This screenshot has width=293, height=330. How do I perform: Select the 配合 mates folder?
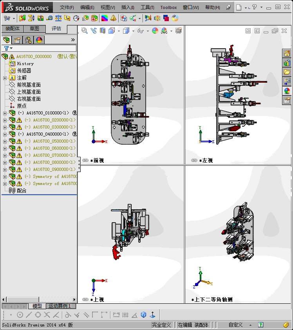tap(22, 191)
